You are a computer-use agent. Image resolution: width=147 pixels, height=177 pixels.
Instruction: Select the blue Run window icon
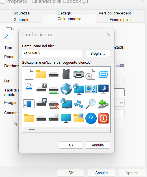tap(103, 74)
